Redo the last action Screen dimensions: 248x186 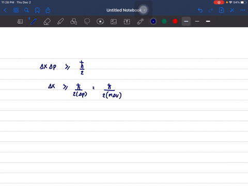coord(211,10)
